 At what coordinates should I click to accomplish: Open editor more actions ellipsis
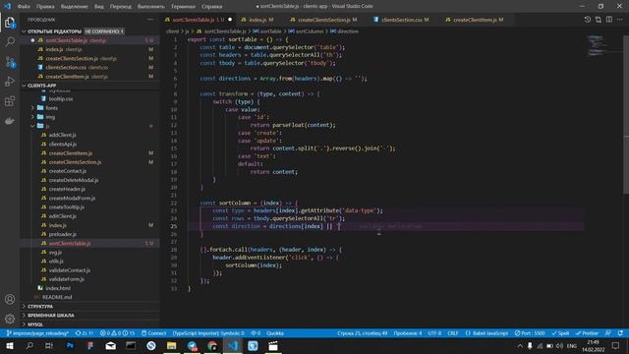[620, 20]
